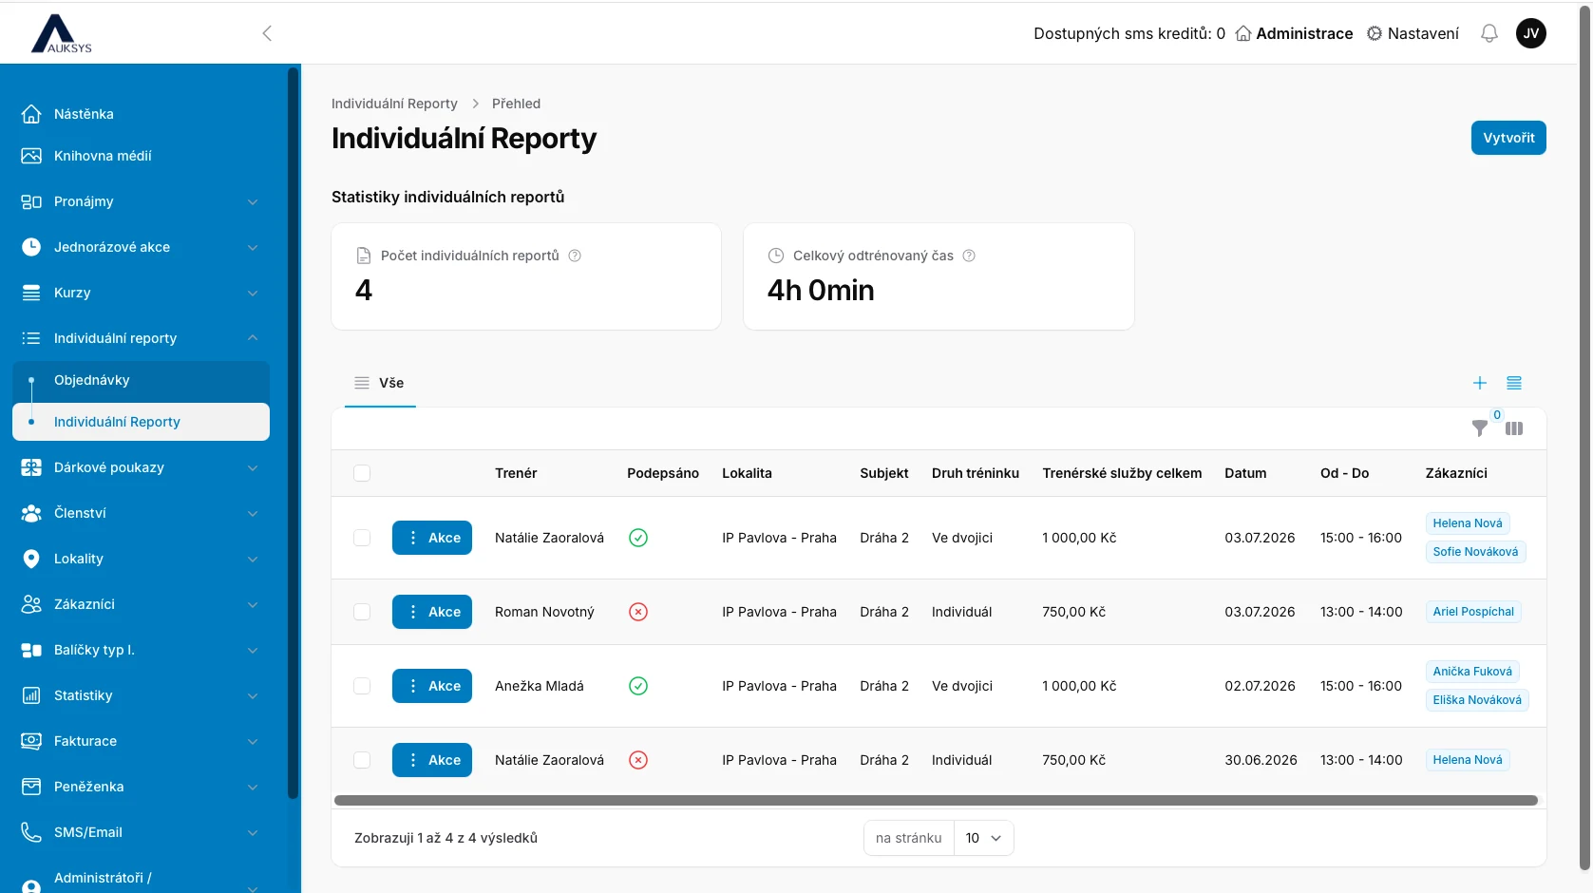Image resolution: width=1593 pixels, height=893 pixels.
Task: Switch to the Vše tab
Action: click(x=380, y=383)
